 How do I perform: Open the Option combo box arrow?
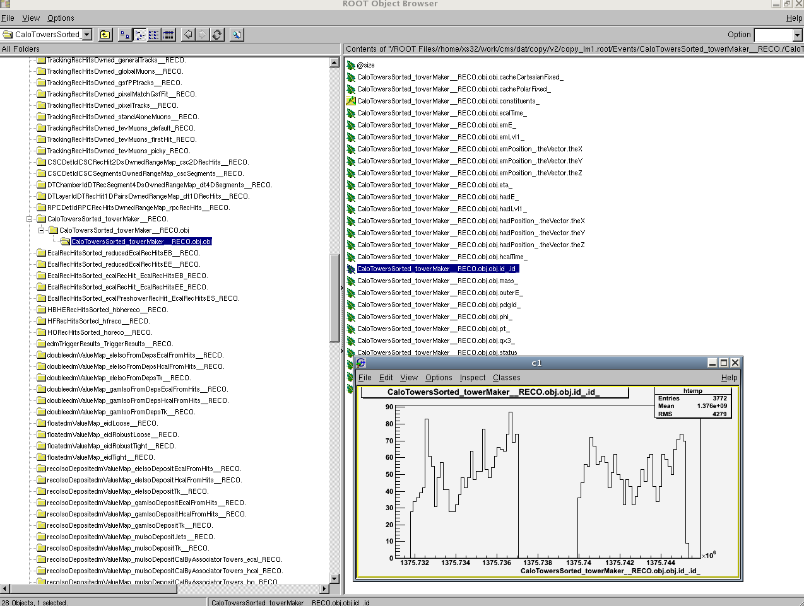(x=797, y=35)
